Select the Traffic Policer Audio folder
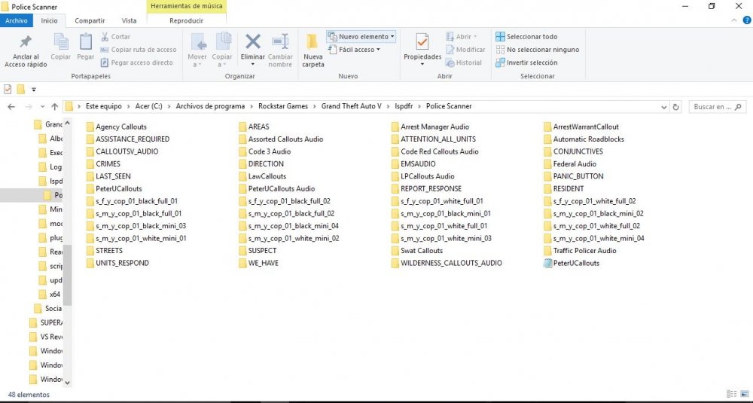The height and width of the screenshot is (403, 753). click(x=580, y=251)
